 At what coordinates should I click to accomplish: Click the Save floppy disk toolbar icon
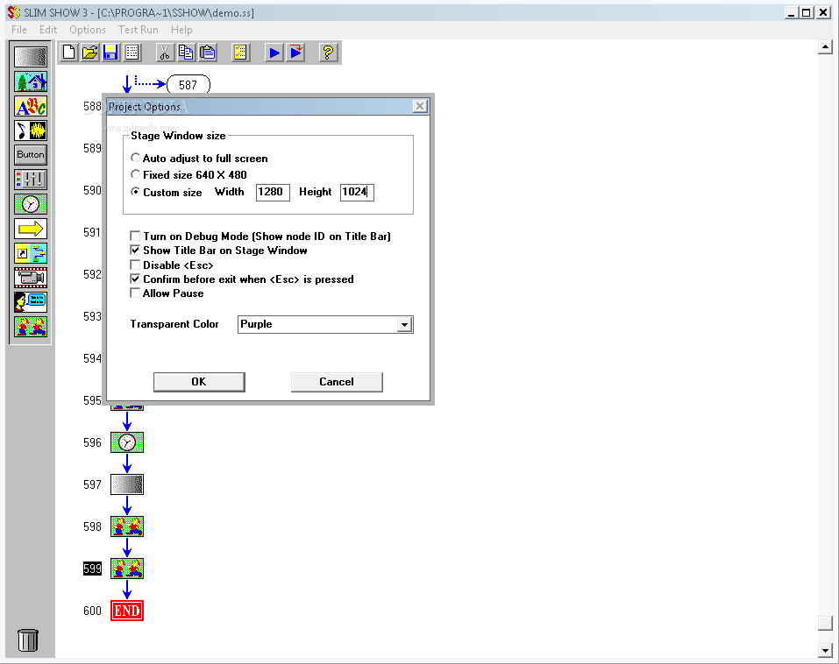110,53
